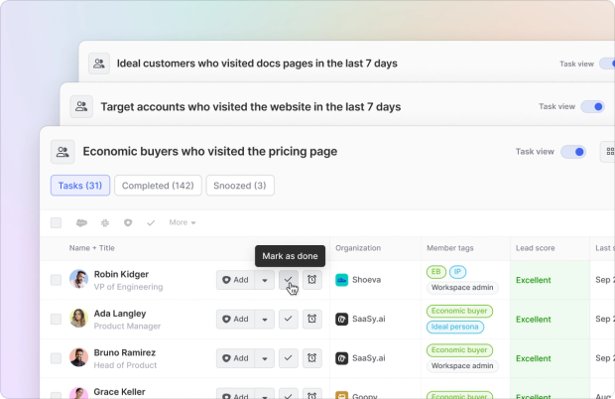Expand the Add dropdown arrow for Bruno Ramirez
This screenshot has height=399, width=615.
pos(265,357)
